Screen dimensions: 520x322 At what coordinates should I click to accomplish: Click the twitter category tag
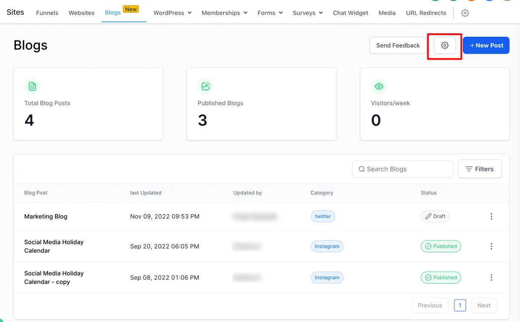323,216
